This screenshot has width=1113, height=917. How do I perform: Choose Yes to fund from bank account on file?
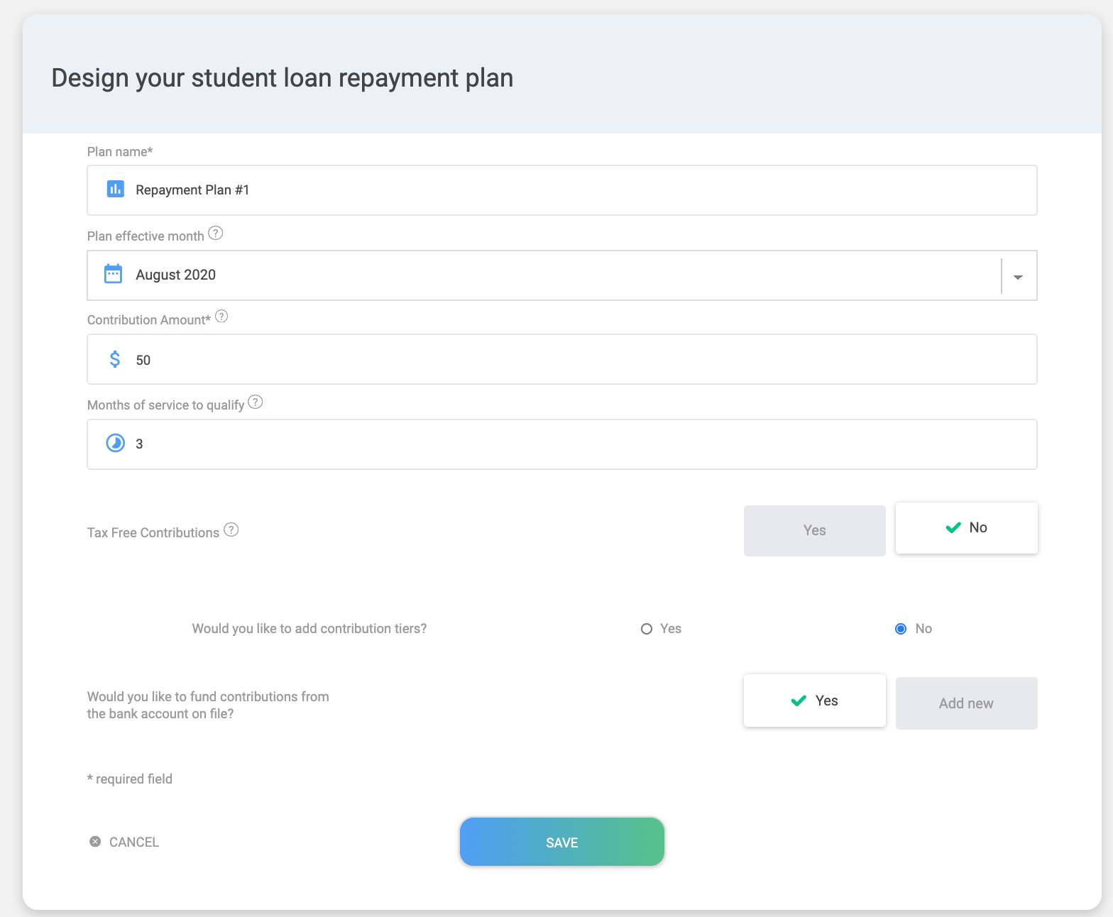click(x=814, y=701)
